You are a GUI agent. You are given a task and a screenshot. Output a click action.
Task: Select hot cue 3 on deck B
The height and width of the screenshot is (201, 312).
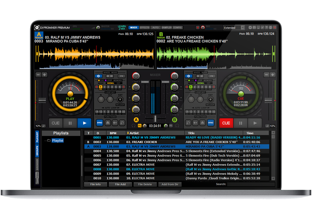coord(198,87)
